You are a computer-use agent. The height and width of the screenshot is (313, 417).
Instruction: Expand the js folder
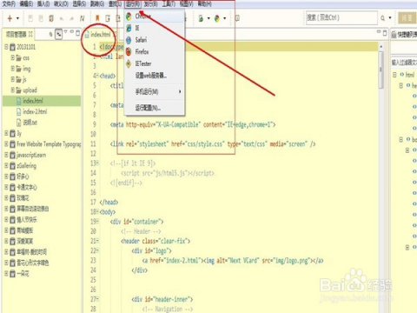(12, 79)
